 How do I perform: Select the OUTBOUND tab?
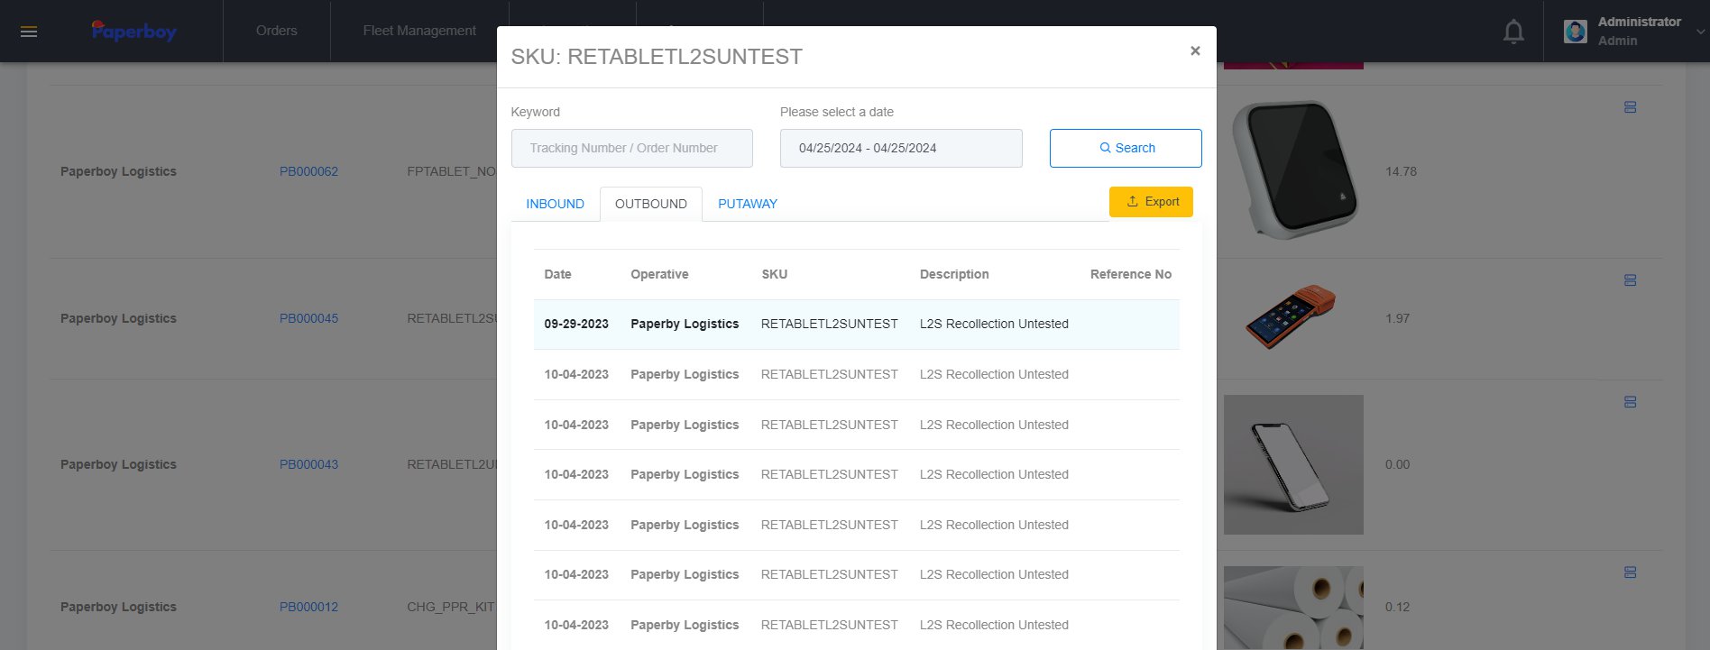[x=650, y=204]
